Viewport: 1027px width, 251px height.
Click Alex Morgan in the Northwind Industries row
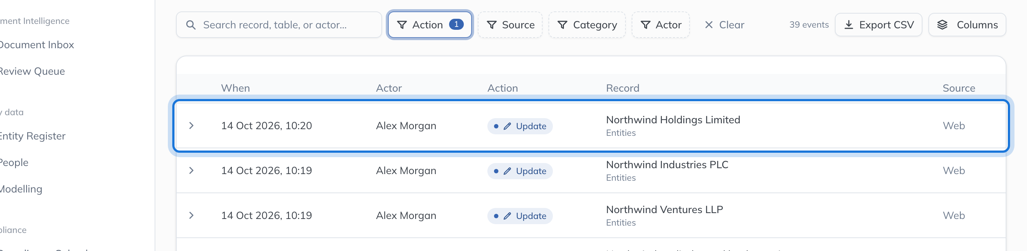(406, 170)
